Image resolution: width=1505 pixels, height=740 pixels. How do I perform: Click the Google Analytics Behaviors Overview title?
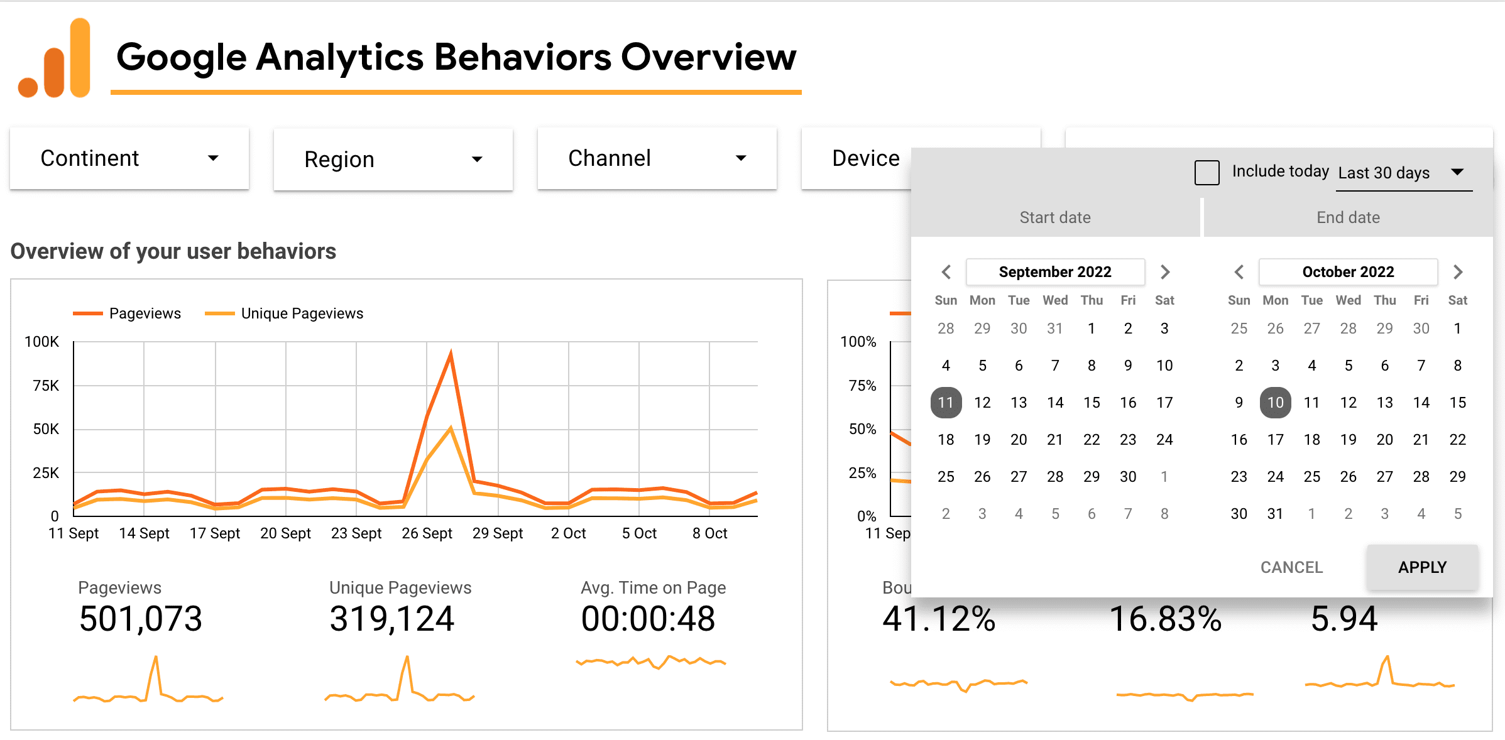pos(456,57)
